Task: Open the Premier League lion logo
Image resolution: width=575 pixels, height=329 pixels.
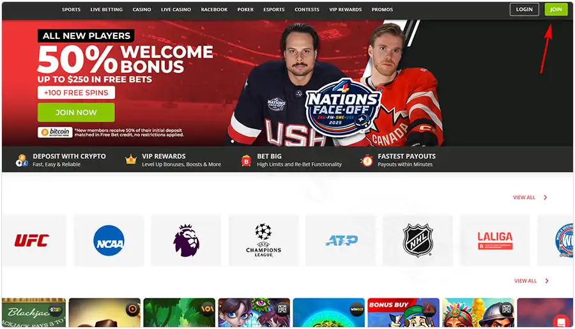Action: point(186,241)
